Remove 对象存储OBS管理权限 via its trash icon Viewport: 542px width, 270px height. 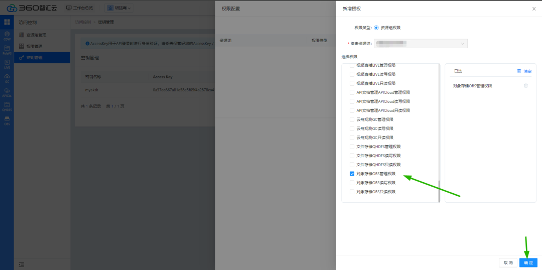click(x=526, y=86)
